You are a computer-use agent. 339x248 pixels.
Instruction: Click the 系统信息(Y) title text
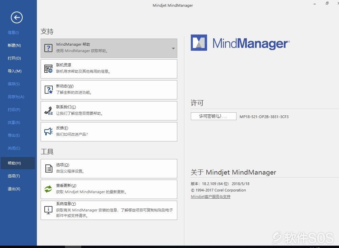pyautogui.click(x=66, y=204)
